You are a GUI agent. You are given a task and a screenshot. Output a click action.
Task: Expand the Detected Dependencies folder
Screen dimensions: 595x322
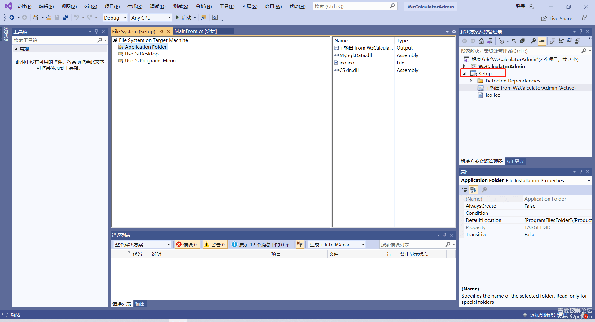[471, 81]
